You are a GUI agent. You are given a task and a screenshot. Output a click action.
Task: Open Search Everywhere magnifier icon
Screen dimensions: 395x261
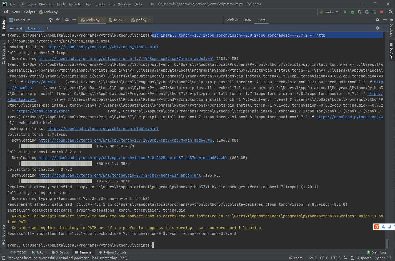click(391, 12)
